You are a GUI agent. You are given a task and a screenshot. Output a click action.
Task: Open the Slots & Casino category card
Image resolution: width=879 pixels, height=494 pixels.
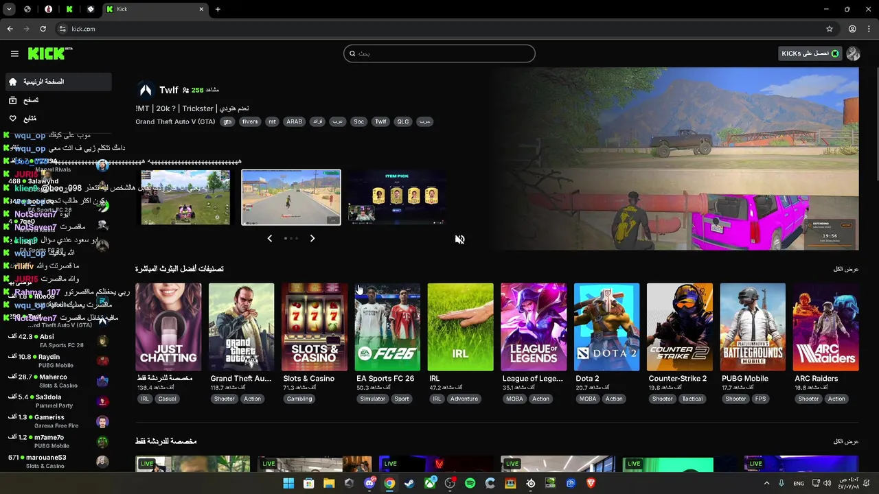tap(315, 327)
